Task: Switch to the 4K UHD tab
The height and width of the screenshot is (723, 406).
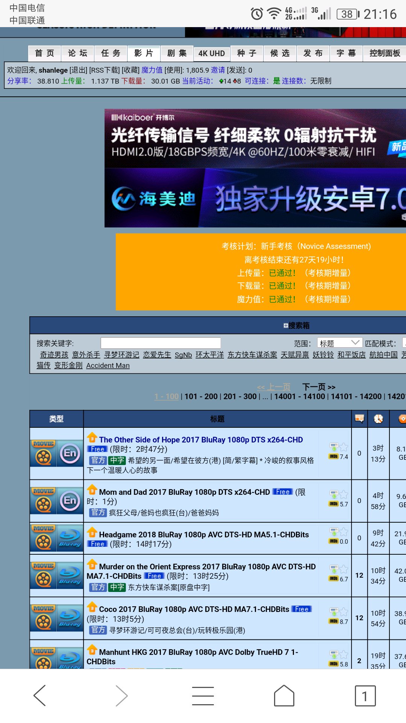Action: 212,53
